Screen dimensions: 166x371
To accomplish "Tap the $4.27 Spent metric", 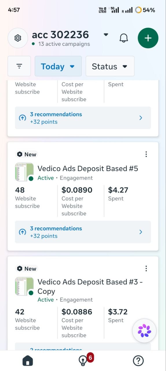I will coord(118,194).
